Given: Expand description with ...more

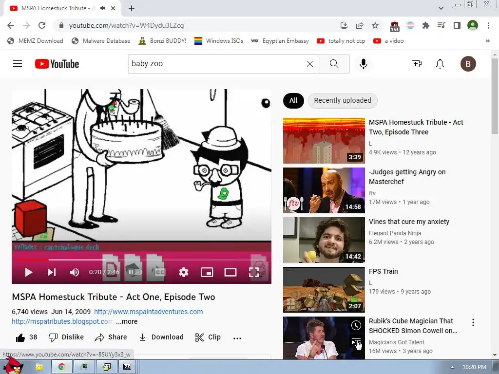Looking at the screenshot, I should (x=127, y=321).
